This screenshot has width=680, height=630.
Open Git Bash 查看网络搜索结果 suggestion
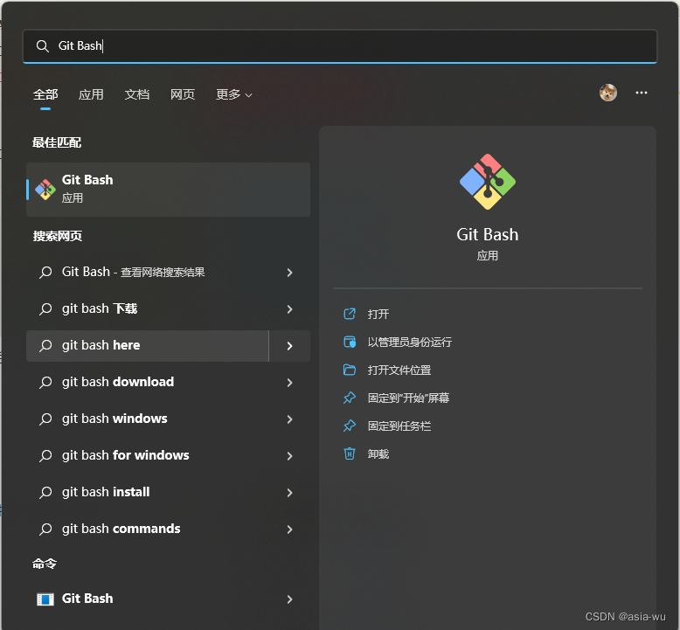pyautogui.click(x=148, y=273)
